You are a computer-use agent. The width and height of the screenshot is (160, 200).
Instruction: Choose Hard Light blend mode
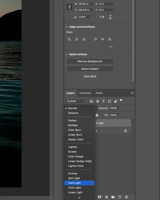79,183
